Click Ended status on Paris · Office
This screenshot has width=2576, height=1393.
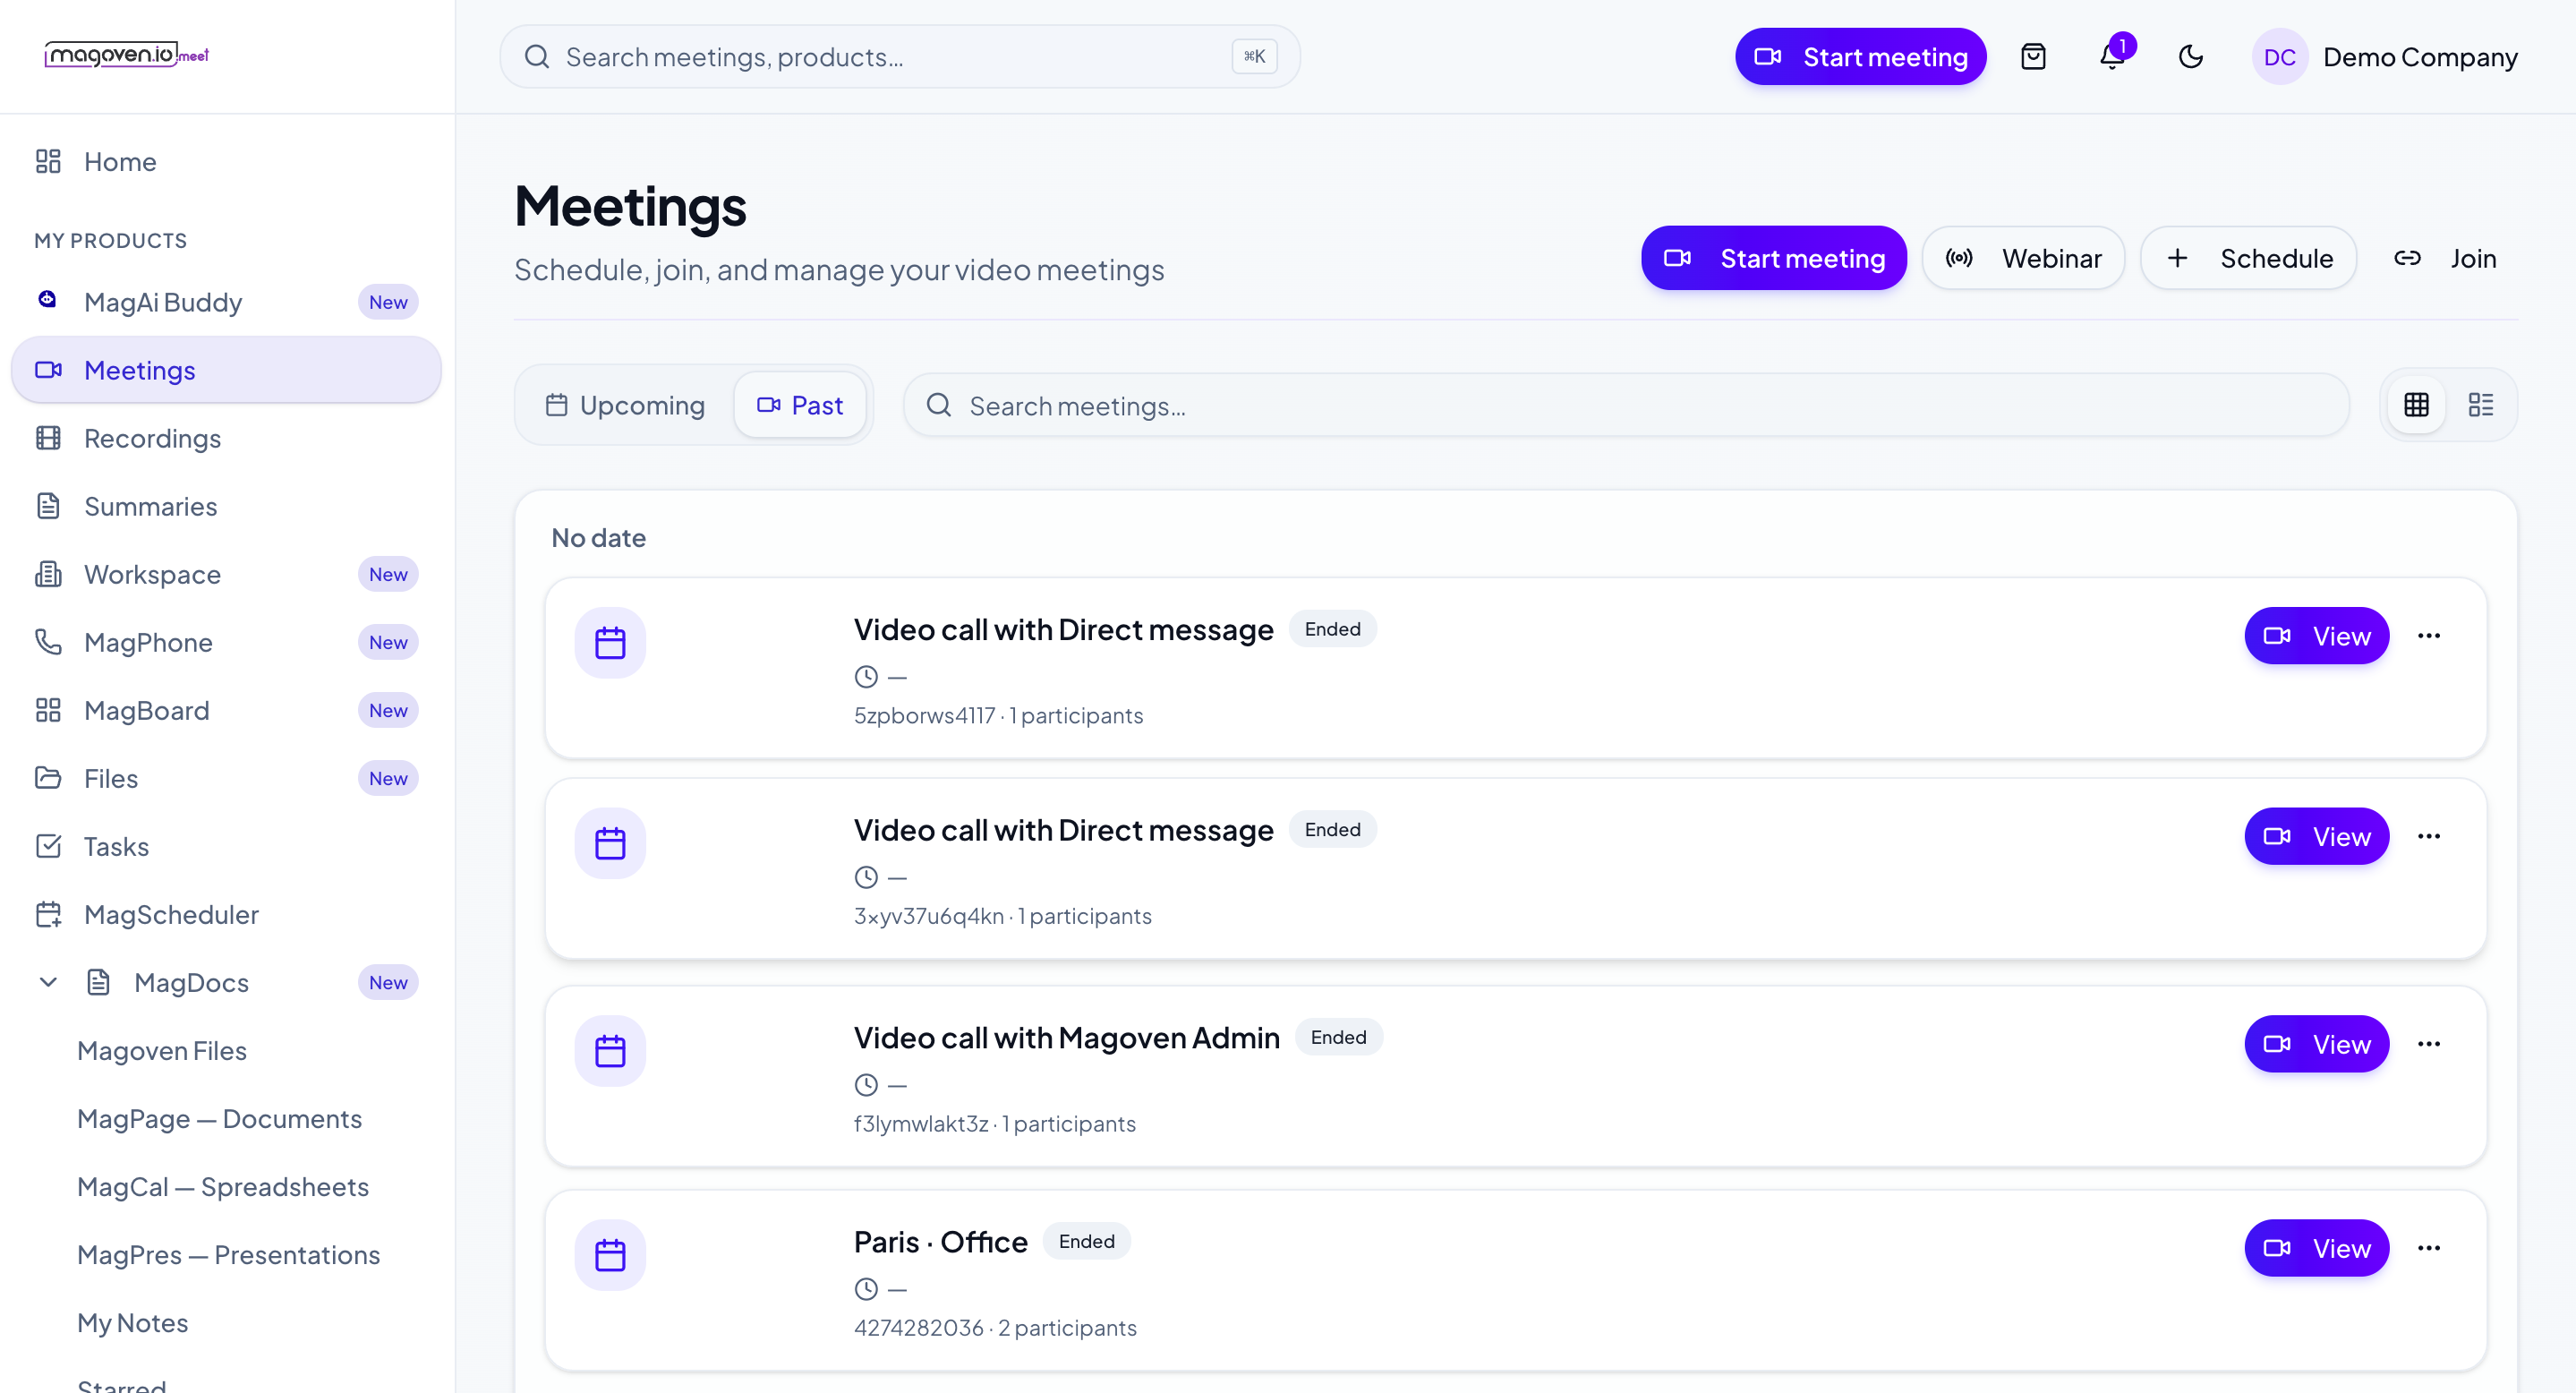click(x=1086, y=1241)
